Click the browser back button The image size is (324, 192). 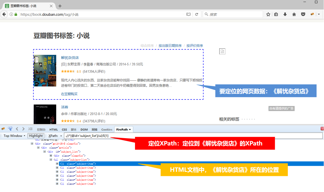pos(4,14)
